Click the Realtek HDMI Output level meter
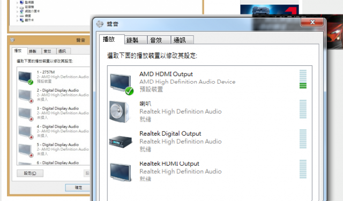The image size is (343, 201). (303, 169)
